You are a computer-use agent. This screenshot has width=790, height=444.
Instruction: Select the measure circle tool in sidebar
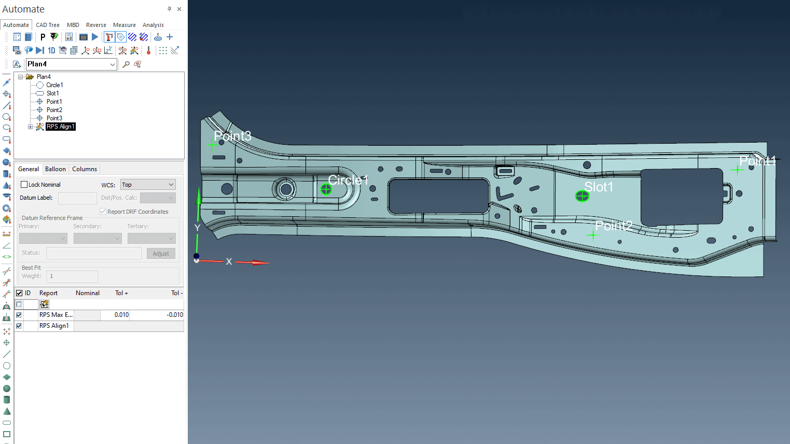click(7, 117)
